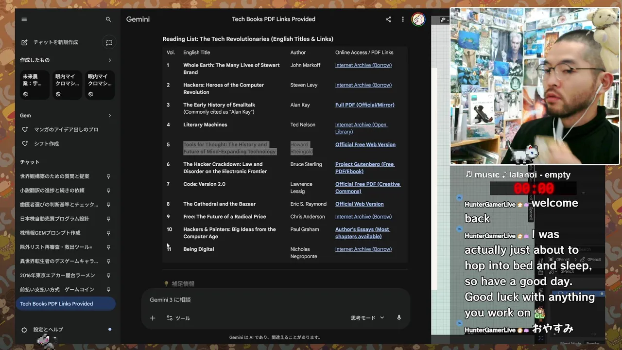Viewport: 622px width, 350px height.
Task: Open the Gemini hamburger main menu
Action: tap(24, 19)
